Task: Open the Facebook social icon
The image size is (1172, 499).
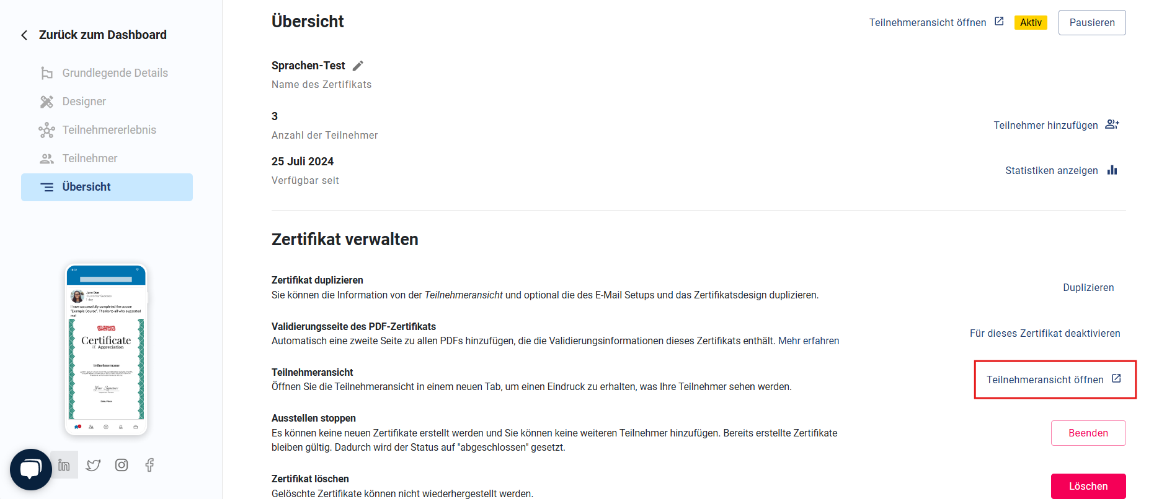Action: pos(149,465)
